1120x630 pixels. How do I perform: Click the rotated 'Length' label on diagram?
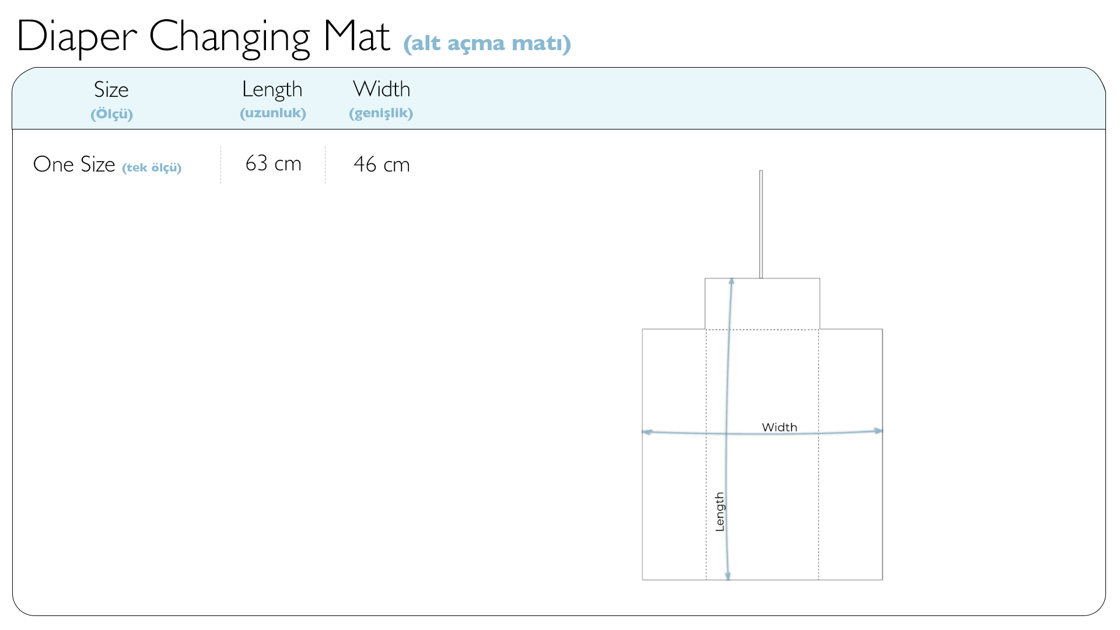[720, 512]
